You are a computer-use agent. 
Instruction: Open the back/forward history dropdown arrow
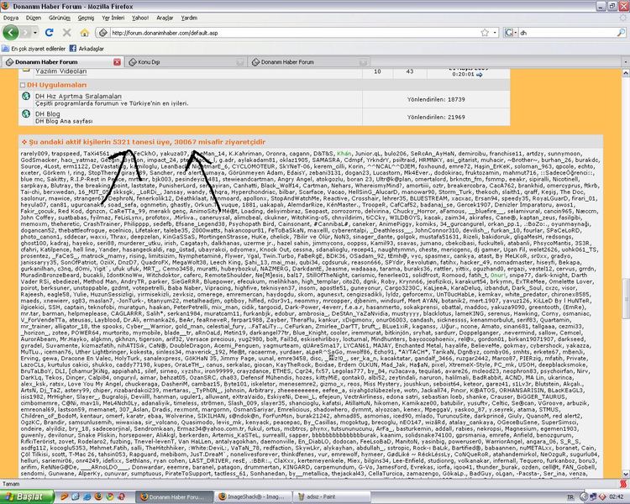(x=35, y=33)
